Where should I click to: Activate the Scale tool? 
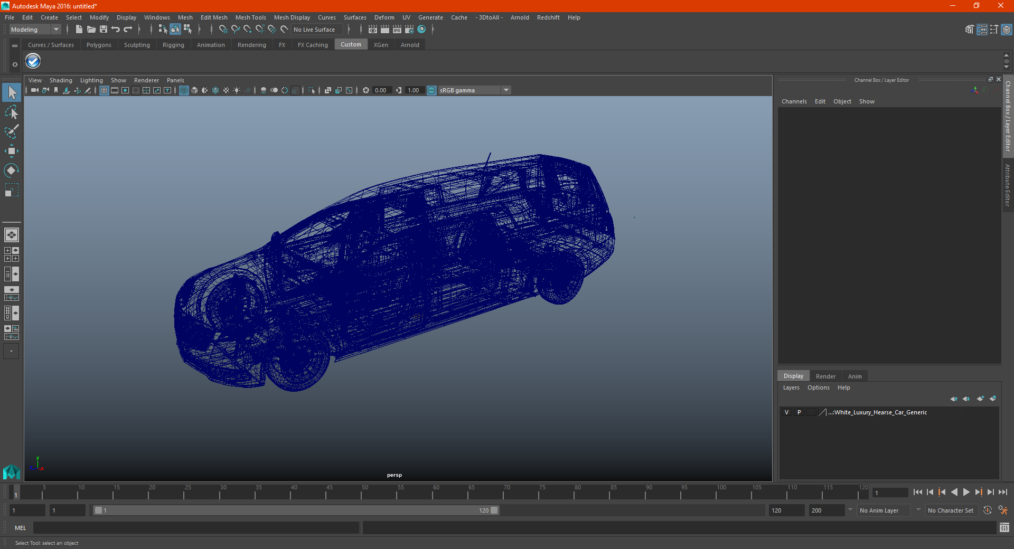12,190
